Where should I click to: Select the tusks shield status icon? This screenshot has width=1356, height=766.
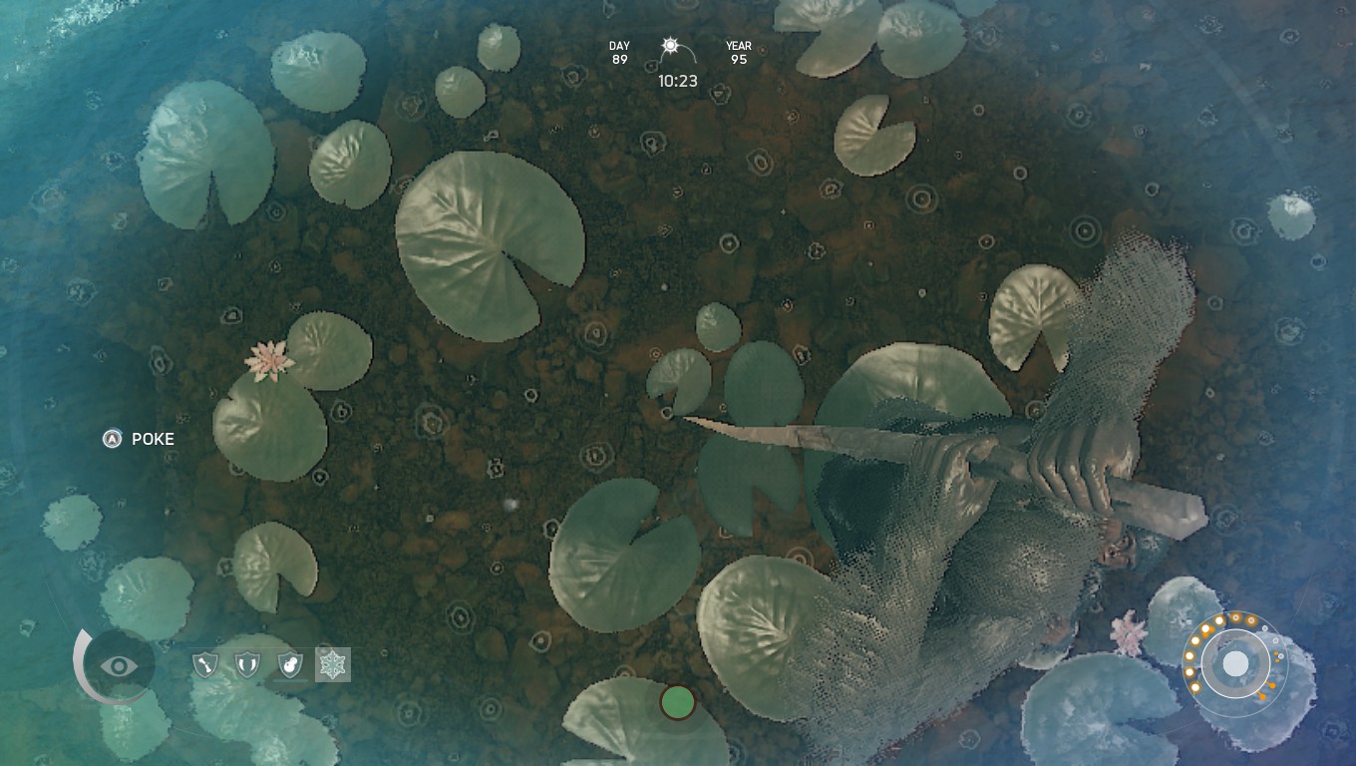tap(247, 664)
